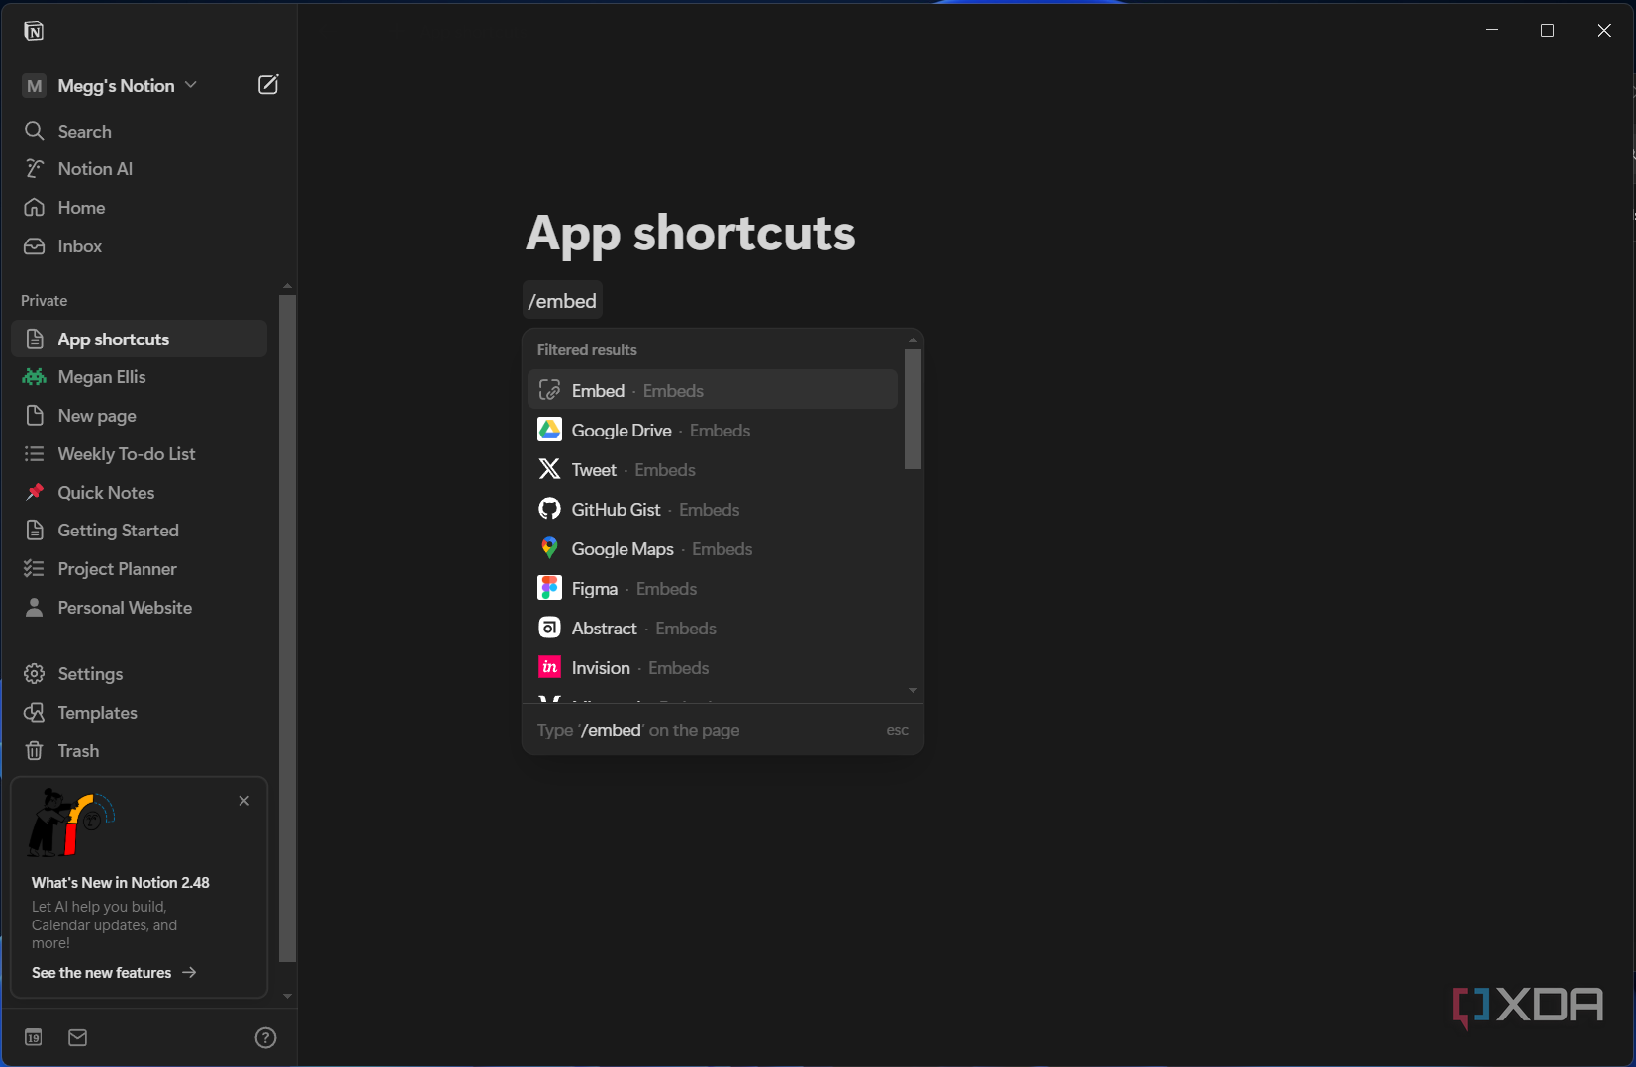Image resolution: width=1636 pixels, height=1067 pixels.
Task: Open the Personal Website page
Action: point(139,608)
